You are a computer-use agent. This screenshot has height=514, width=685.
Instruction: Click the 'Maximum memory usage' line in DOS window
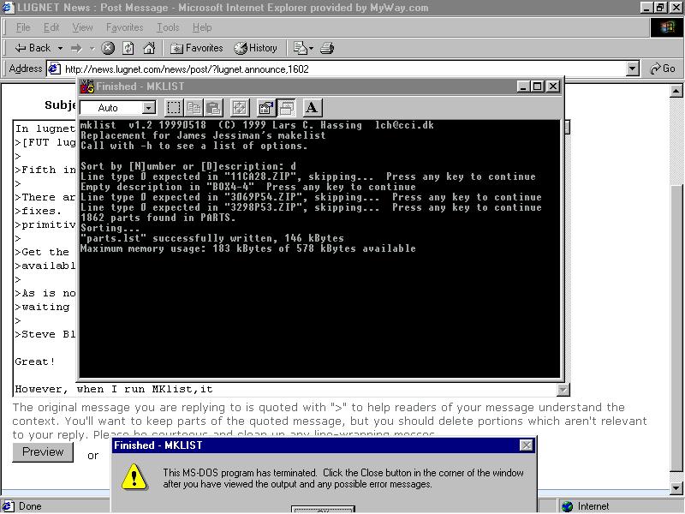(x=248, y=248)
